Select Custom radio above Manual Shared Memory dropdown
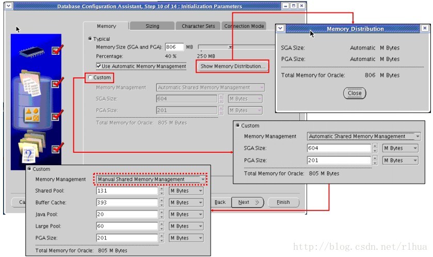Image resolution: width=433 pixels, height=257 pixels. (29, 169)
